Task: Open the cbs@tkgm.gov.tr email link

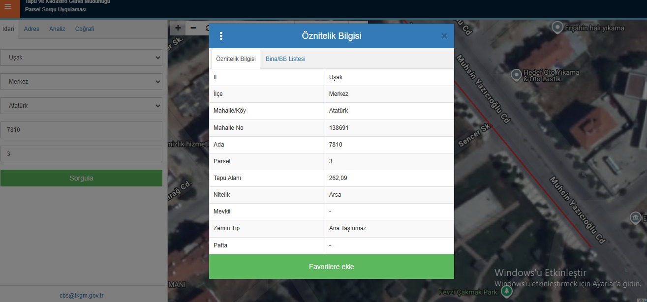Action: click(x=82, y=296)
